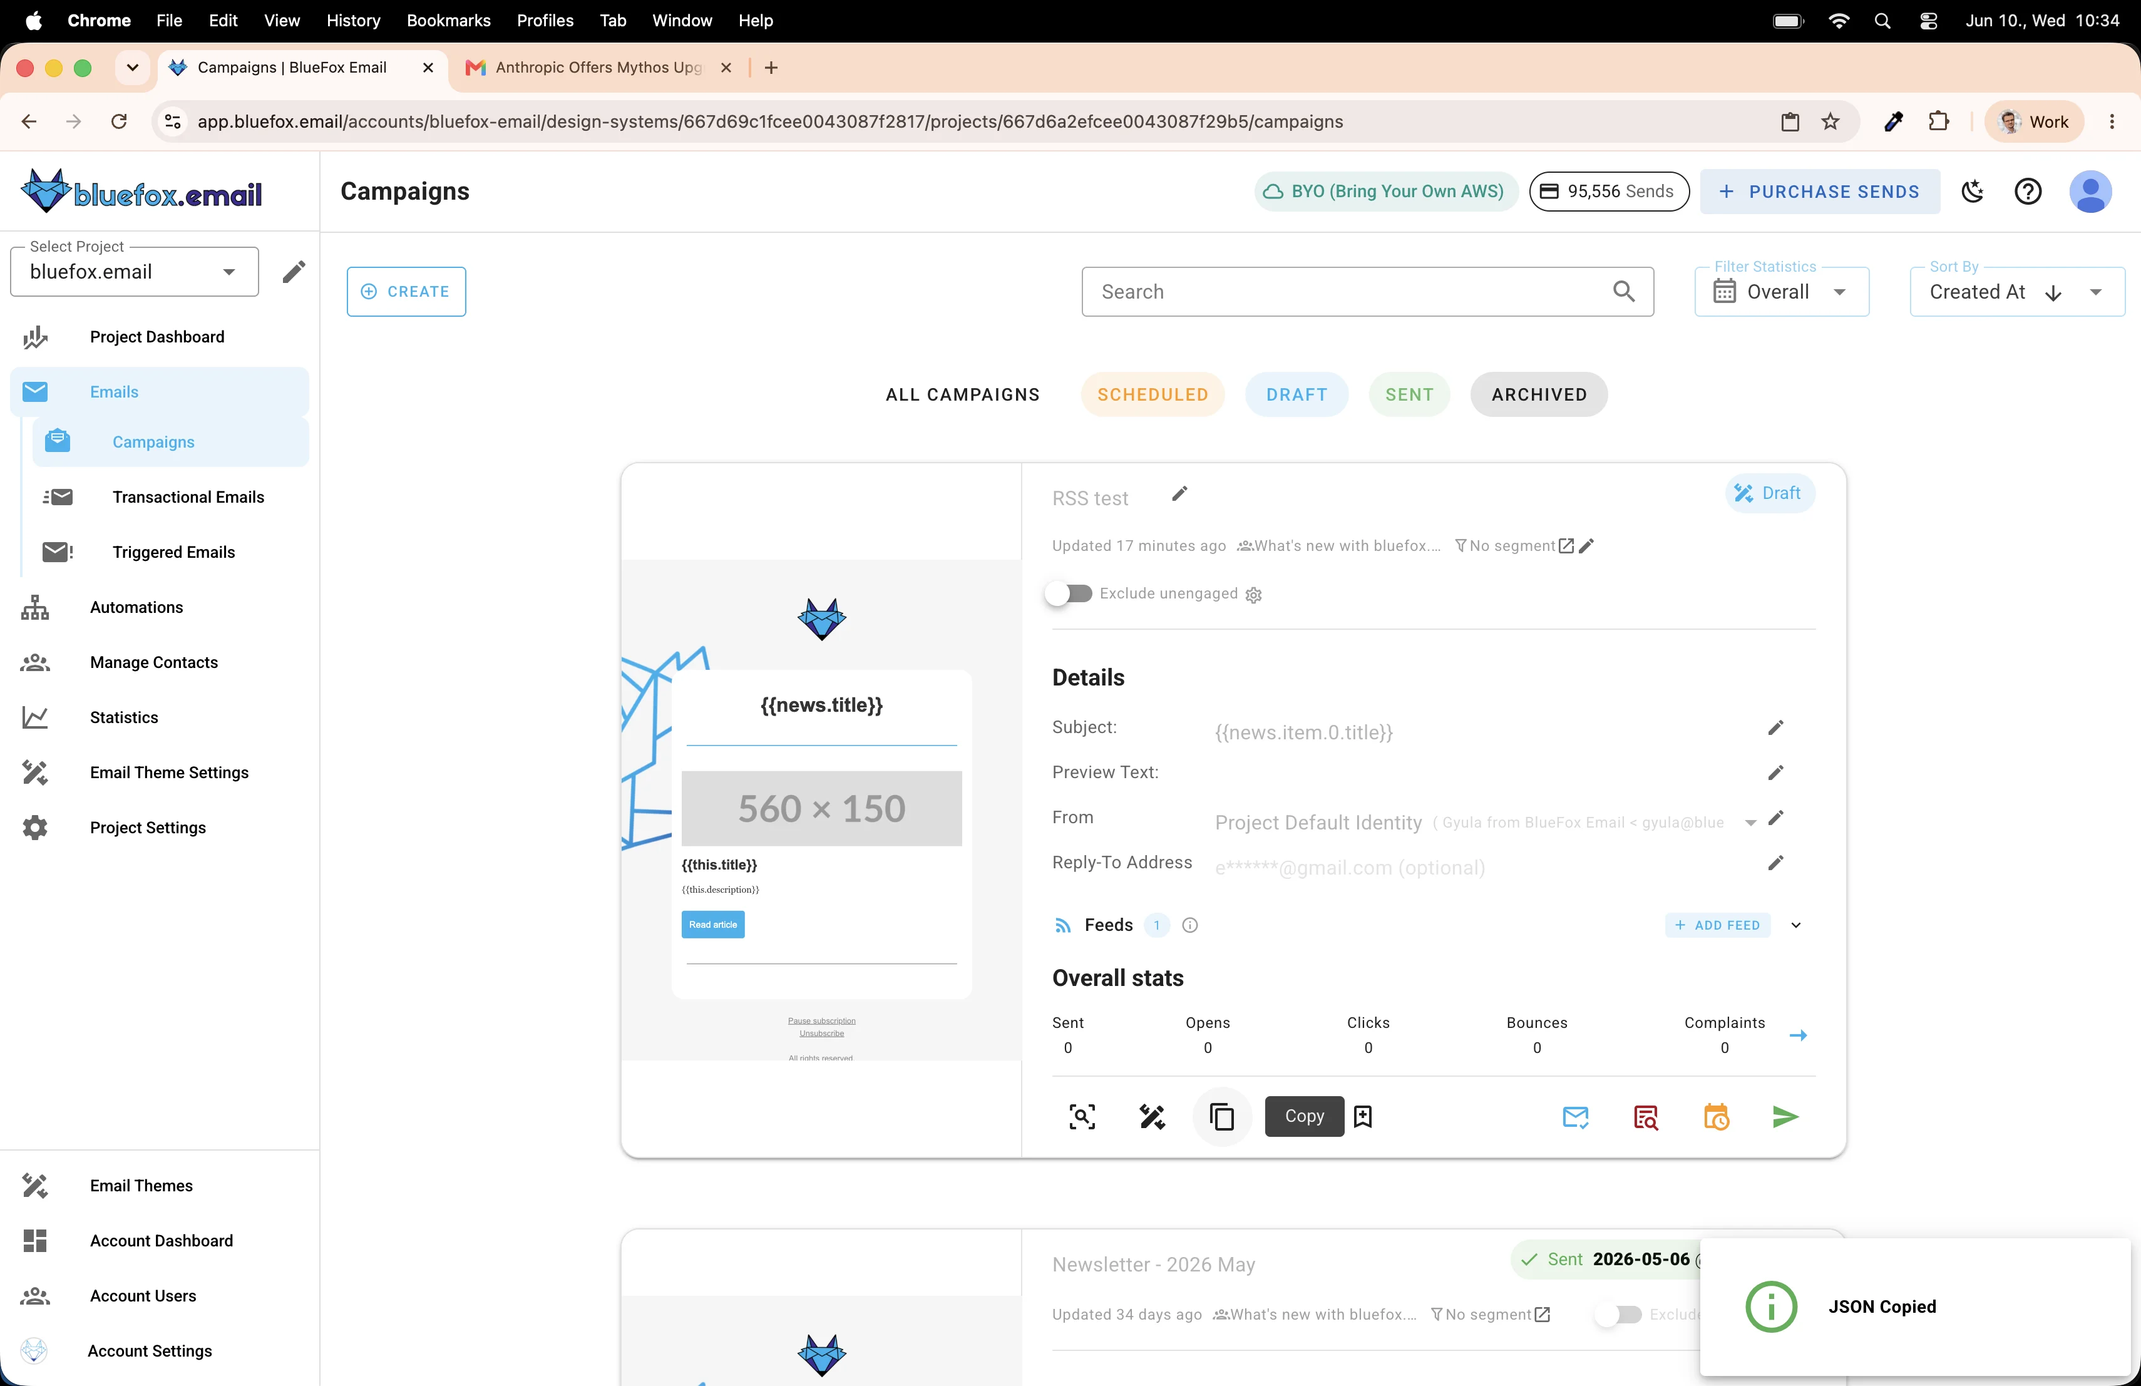The width and height of the screenshot is (2141, 1386).
Task: Click the search magnifier icon in Search field
Action: point(1624,292)
